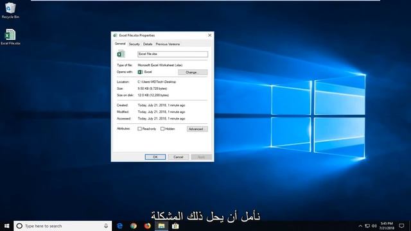This screenshot has width=411, height=231.
Task: Click the Location path C:\Users\MDTech\Desktop
Action: 157,81
